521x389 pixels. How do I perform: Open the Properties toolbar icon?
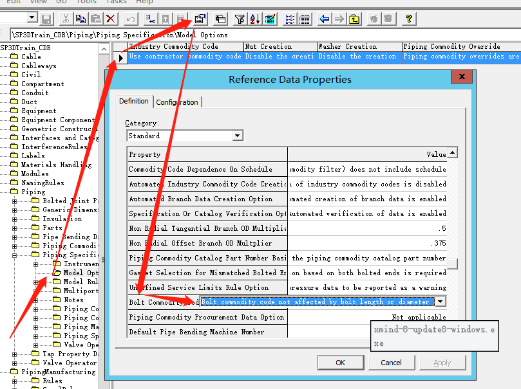[x=200, y=19]
